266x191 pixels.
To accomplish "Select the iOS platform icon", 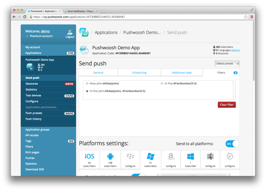I will [89, 156].
